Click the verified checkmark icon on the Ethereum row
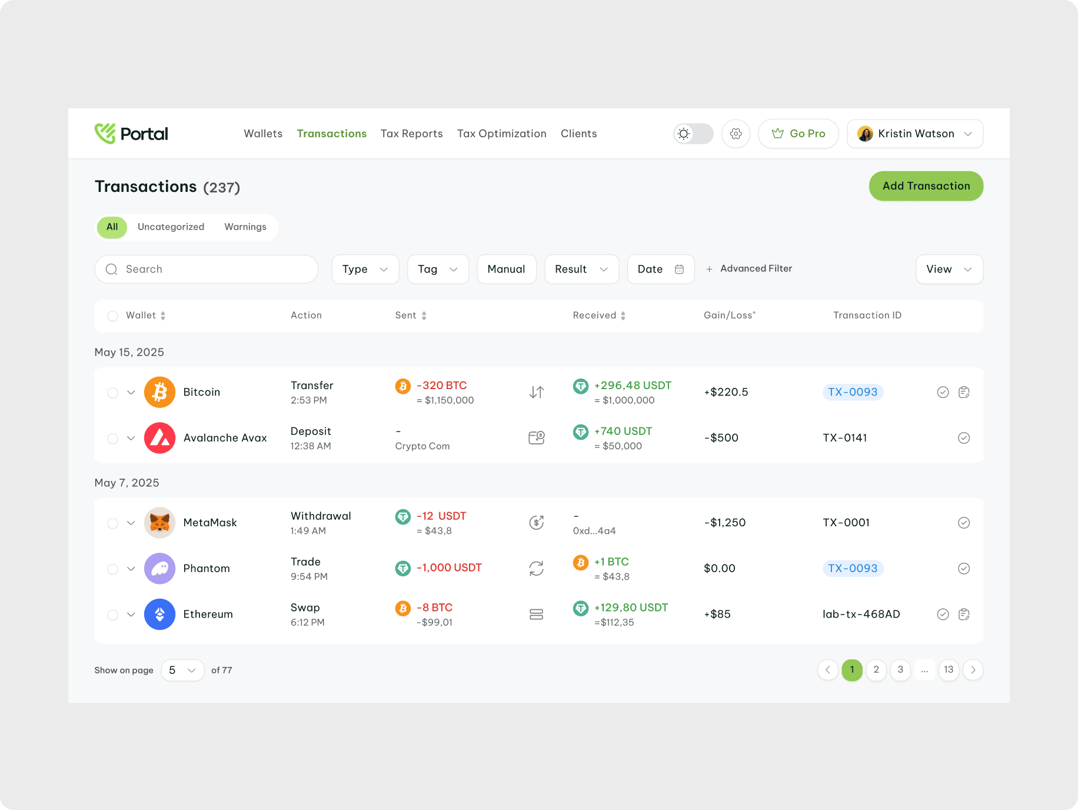This screenshot has height=810, width=1078. 943,614
